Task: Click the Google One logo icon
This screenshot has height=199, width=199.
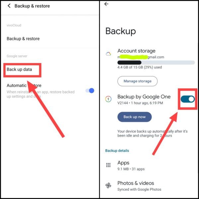Action: pos(108,99)
